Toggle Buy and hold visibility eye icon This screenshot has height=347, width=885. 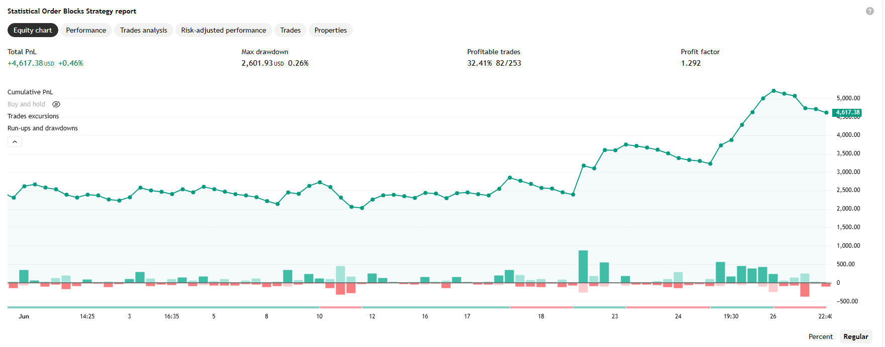point(56,104)
